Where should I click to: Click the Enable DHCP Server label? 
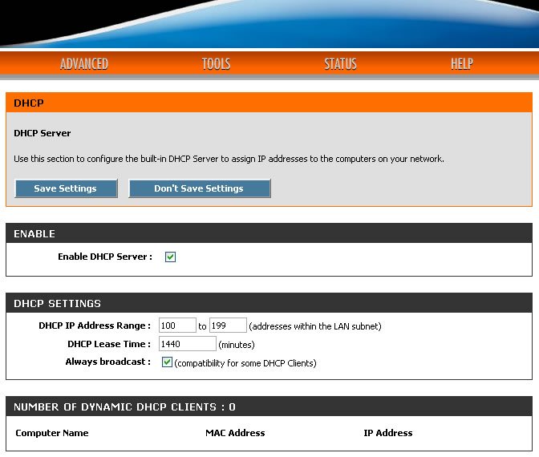tap(105, 257)
